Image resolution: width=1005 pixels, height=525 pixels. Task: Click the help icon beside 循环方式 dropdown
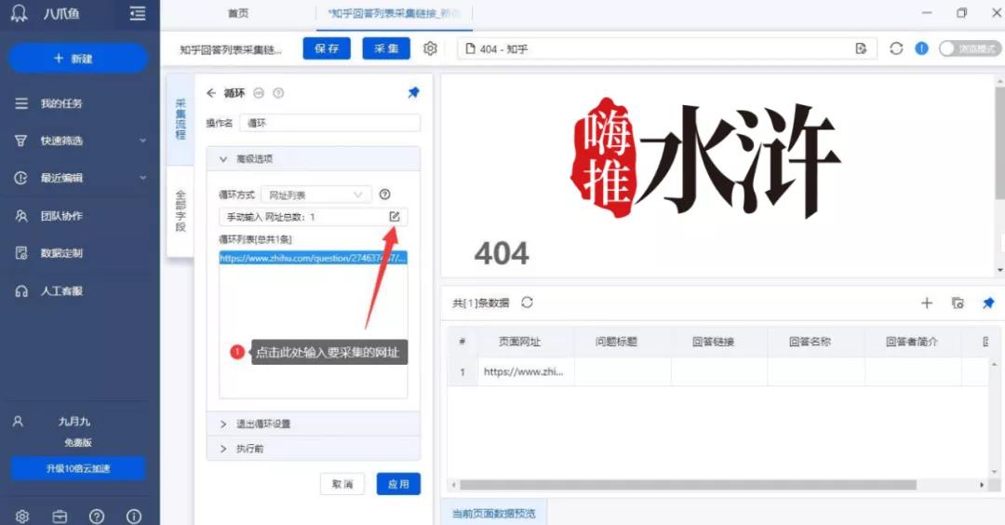click(384, 195)
